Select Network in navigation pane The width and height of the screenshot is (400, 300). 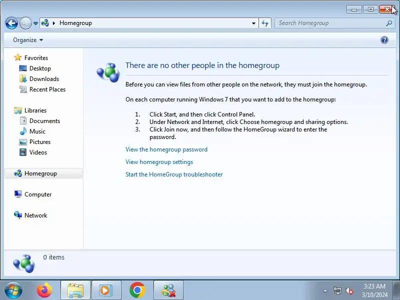[x=35, y=215]
